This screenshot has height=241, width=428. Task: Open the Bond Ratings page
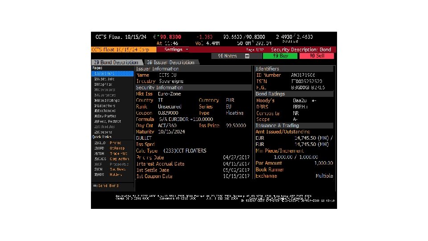[107, 100]
